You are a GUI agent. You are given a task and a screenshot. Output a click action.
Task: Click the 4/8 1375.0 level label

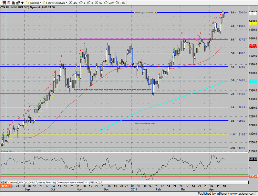coord(238,67)
